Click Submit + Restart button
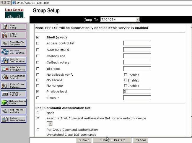 tap(112, 140)
